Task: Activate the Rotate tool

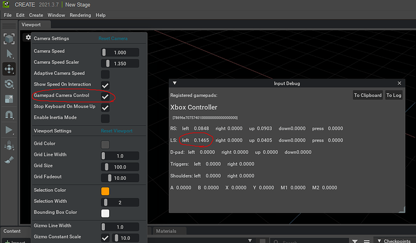Action: click(x=9, y=84)
